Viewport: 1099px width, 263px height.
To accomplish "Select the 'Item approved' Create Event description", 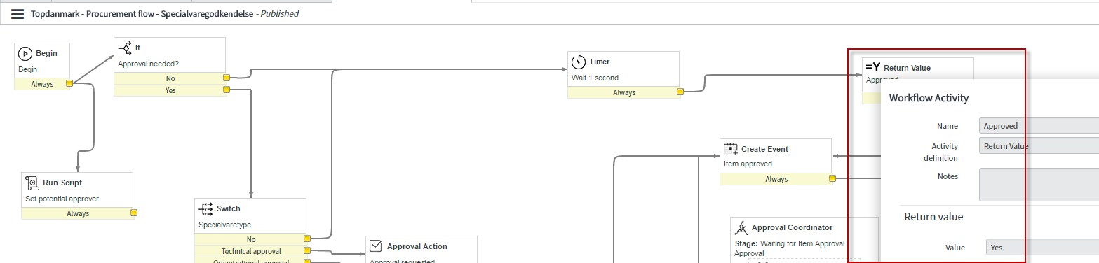I will click(748, 164).
